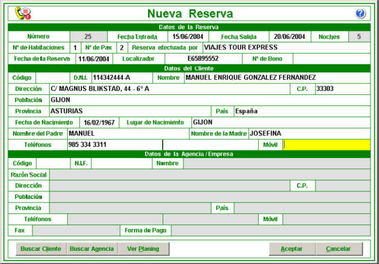Click the client Nombre field
Viewport: 379px width, 264px height.
[276, 78]
